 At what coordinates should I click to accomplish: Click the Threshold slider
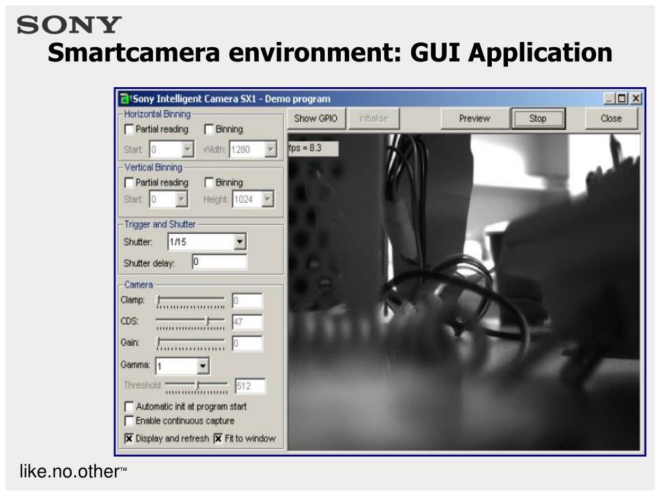(x=196, y=387)
